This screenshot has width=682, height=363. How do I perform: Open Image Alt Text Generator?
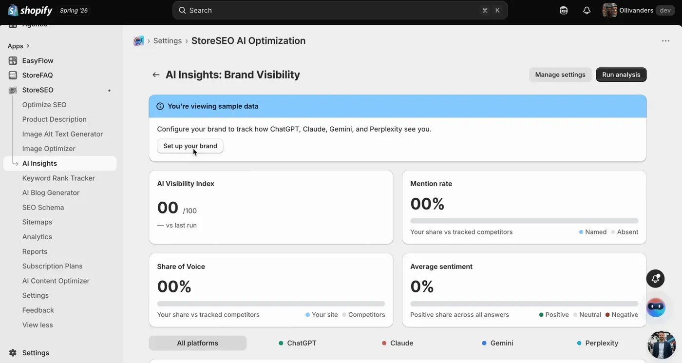[x=63, y=134]
